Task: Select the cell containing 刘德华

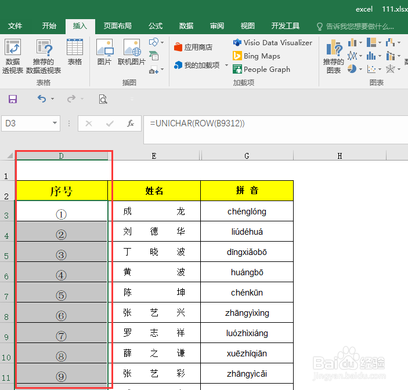Action: [154, 231]
